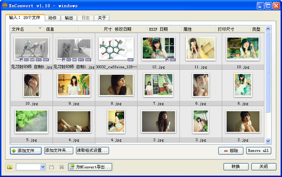Click IPTC badge on 见习封印师 自制8.jpg thumbnail

point(39,60)
